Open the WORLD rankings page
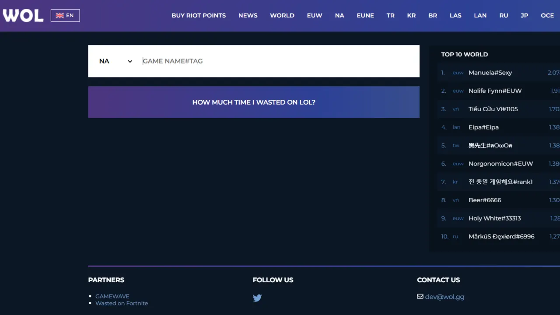This screenshot has width=560, height=315. click(x=282, y=15)
